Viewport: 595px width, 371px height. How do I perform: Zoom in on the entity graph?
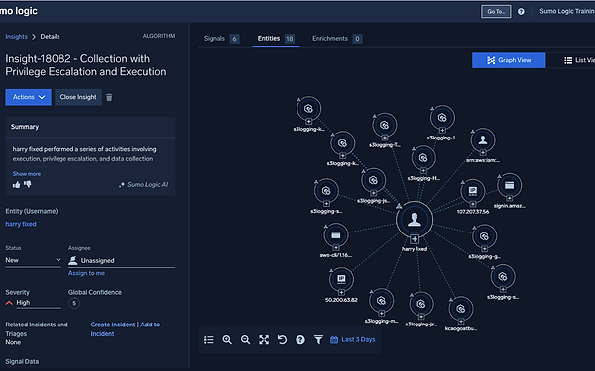pyautogui.click(x=227, y=340)
